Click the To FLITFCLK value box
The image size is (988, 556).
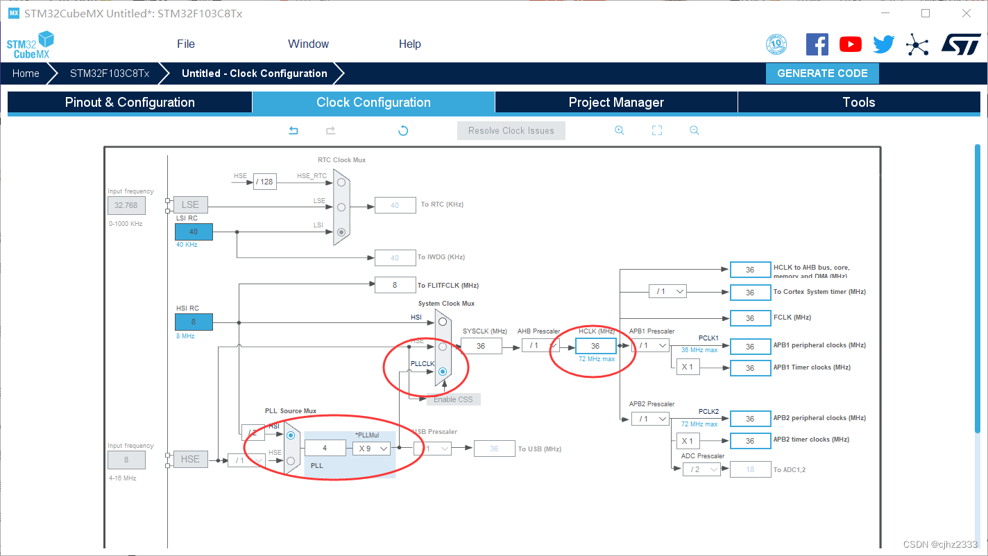tap(395, 284)
